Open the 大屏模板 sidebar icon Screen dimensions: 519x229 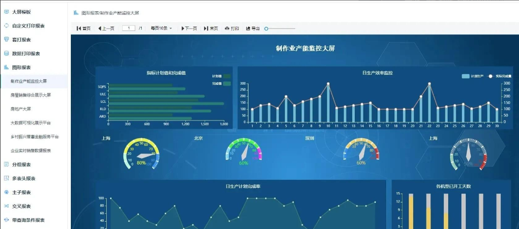(x=6, y=12)
